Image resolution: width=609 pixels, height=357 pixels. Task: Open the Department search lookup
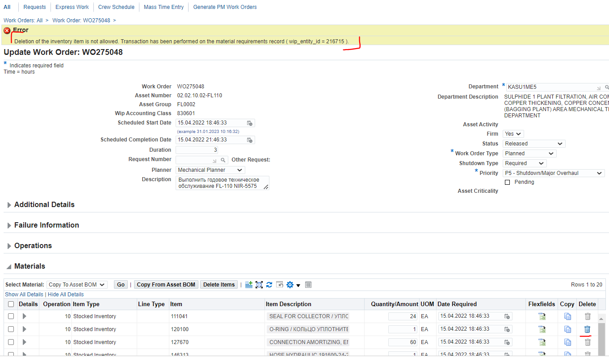(x=606, y=87)
